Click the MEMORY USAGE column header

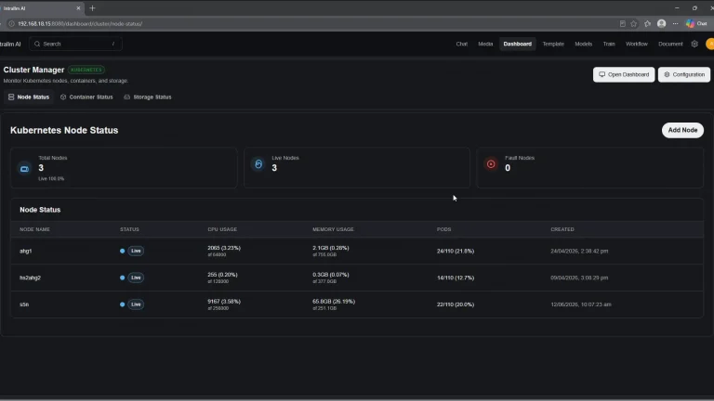(333, 229)
